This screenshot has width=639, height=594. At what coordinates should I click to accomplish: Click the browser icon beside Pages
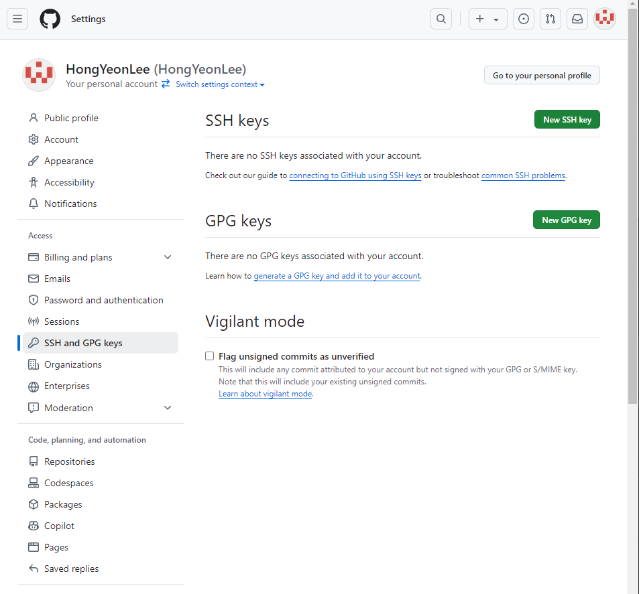(34, 548)
